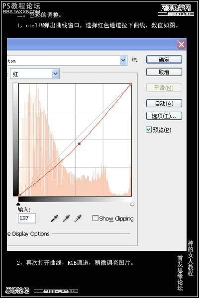
Task: Open the preset dropdown arrow
Action: [123, 60]
